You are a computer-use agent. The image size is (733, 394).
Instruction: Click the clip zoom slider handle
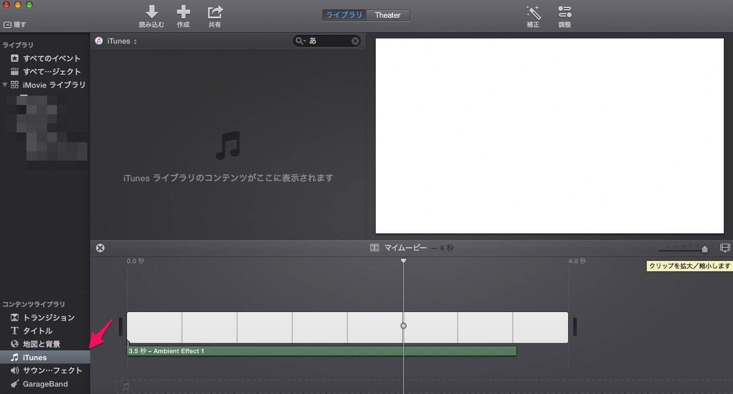[x=705, y=248]
